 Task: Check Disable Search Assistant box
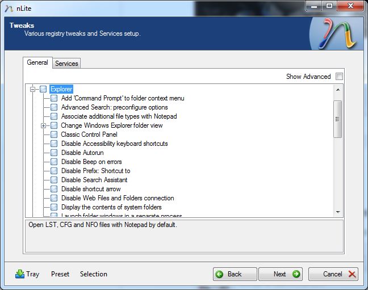54,180
